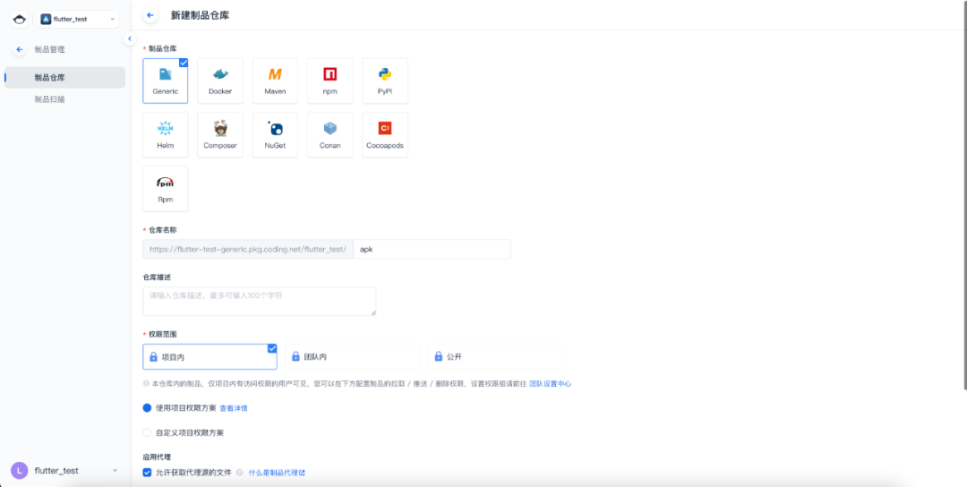Select the Helm repository type
This screenshot has height=487, width=967.
coord(166,135)
